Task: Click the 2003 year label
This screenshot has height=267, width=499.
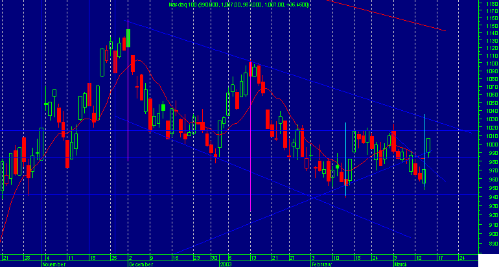Action: pos(227,264)
